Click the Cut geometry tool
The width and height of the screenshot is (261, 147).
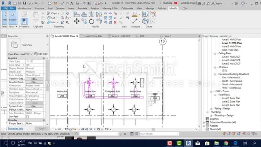(x=51, y=18)
